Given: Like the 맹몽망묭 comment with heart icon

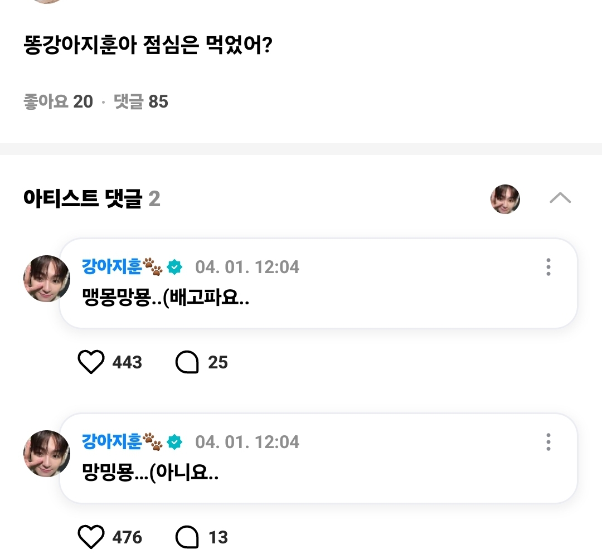Looking at the screenshot, I should [91, 363].
